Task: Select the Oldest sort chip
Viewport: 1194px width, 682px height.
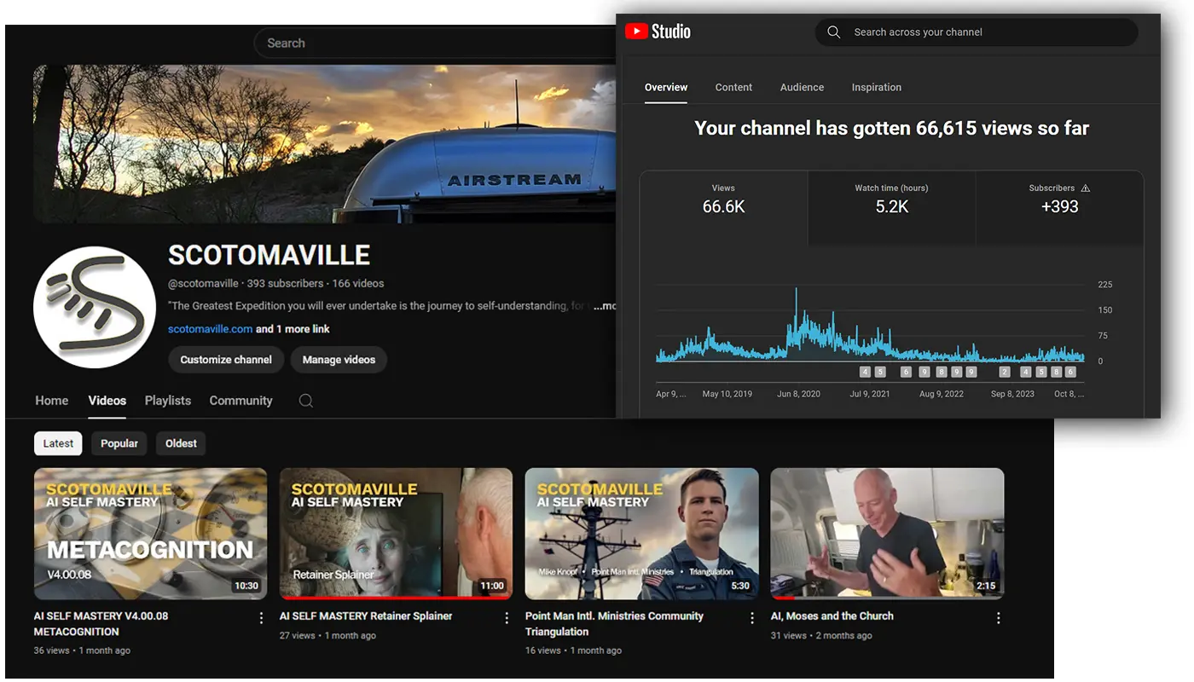Action: (x=181, y=443)
